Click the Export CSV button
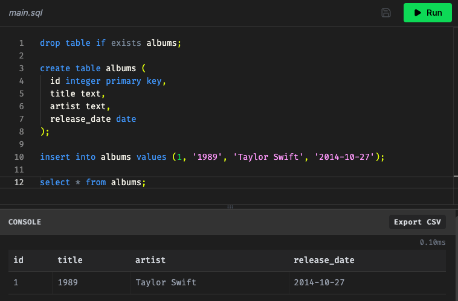 click(416, 222)
